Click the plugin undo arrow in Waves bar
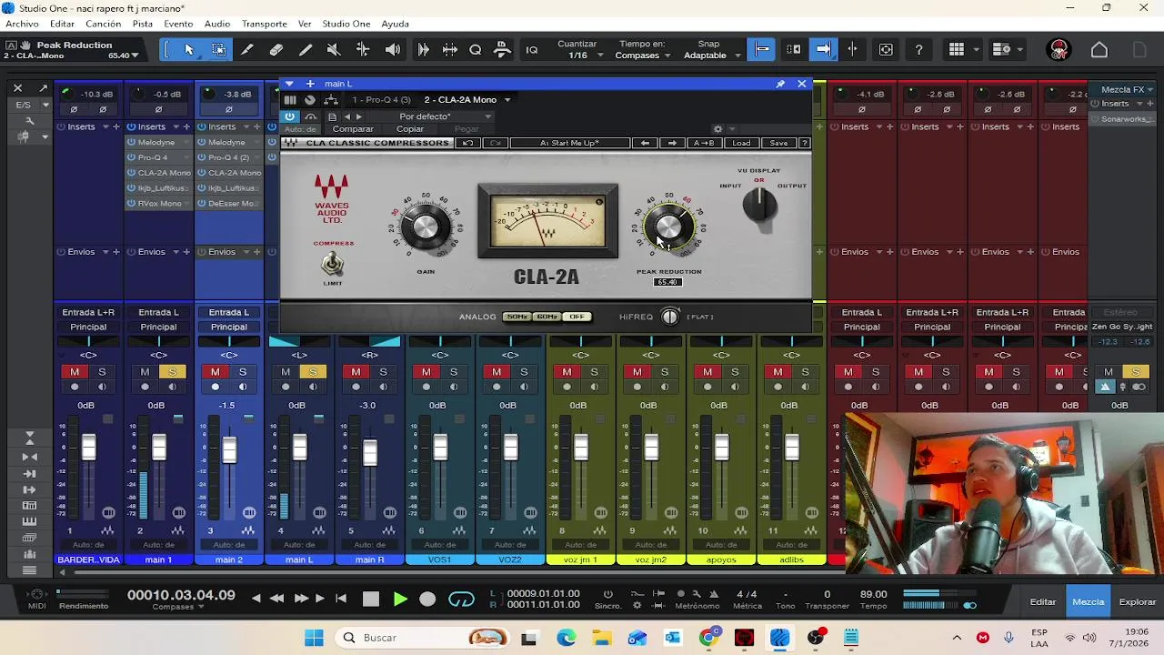Image resolution: width=1164 pixels, height=655 pixels. (468, 143)
